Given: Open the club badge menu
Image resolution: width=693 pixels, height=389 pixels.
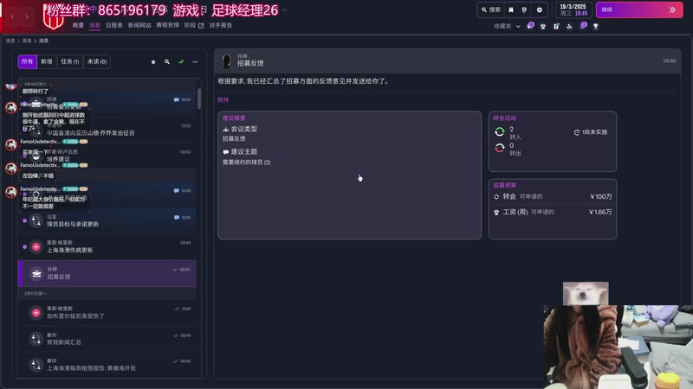Looking at the screenshot, I should point(53,17).
